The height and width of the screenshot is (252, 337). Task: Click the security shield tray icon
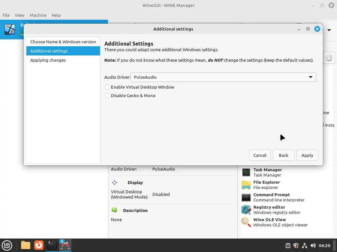coord(296,245)
